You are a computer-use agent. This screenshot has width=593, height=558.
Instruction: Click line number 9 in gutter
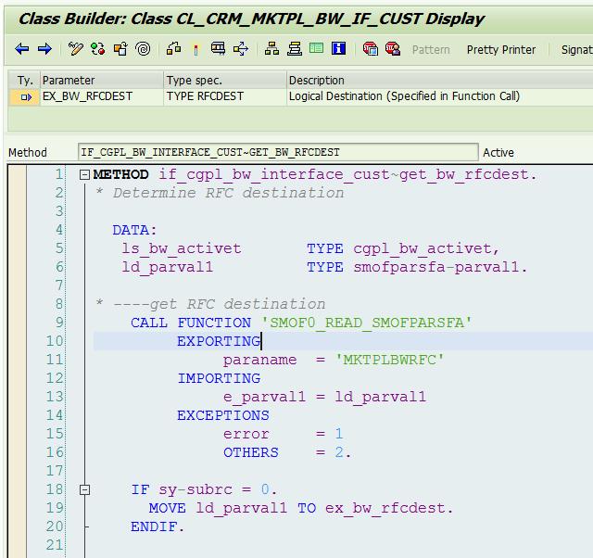[x=59, y=323]
